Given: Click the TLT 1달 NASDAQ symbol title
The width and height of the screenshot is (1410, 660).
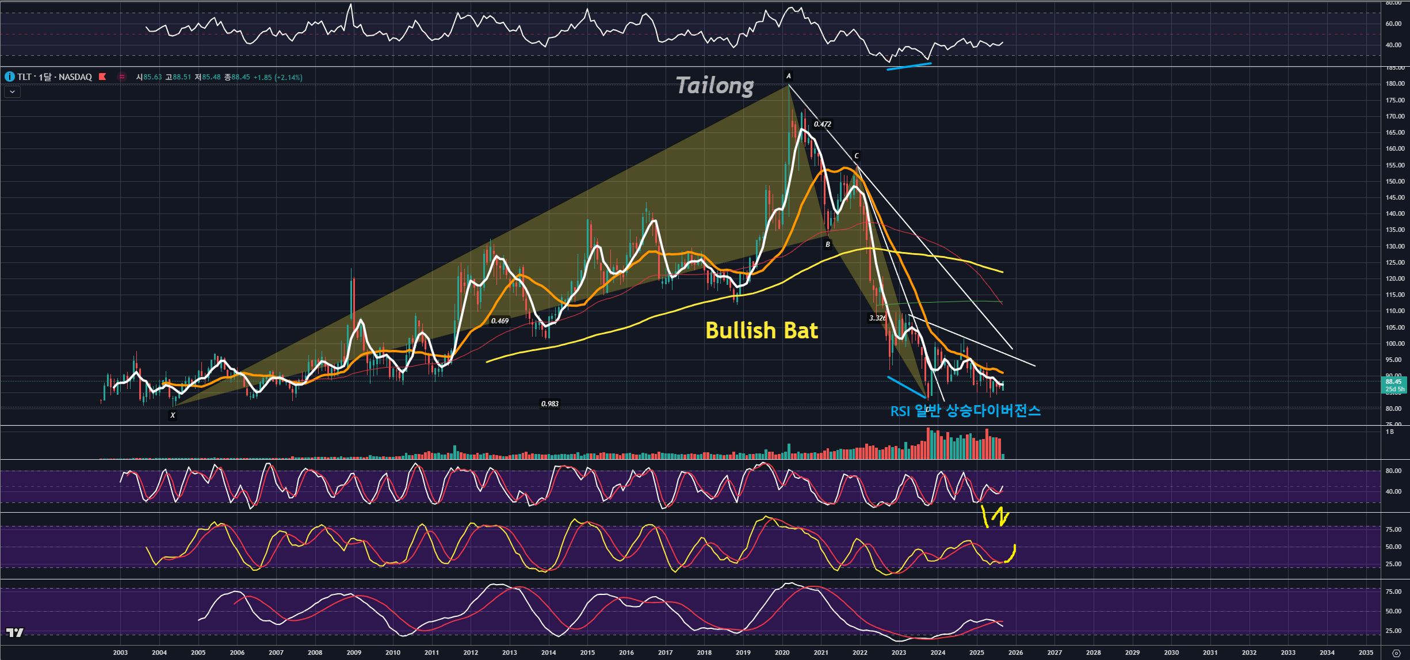Looking at the screenshot, I should (x=55, y=77).
